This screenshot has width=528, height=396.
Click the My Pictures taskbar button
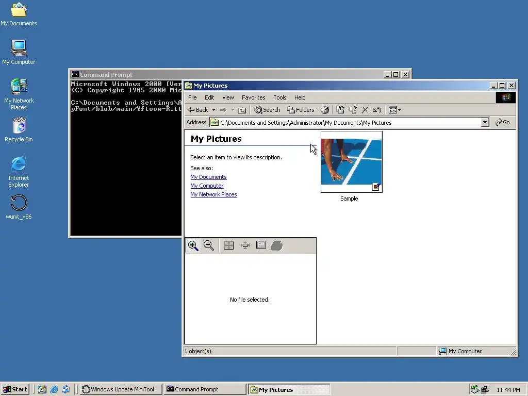[289, 390]
